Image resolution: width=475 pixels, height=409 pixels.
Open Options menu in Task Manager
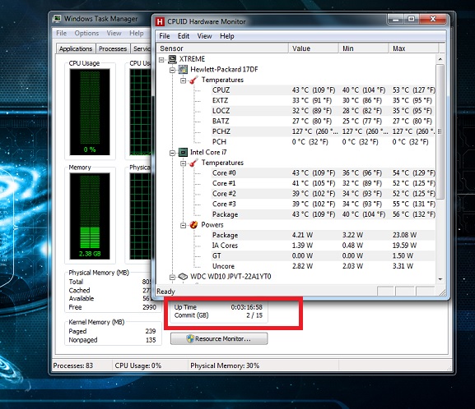click(x=86, y=33)
